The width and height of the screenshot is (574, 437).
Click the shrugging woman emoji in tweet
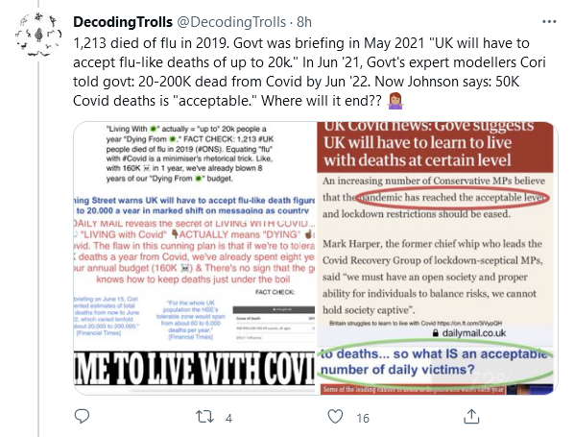[395, 101]
